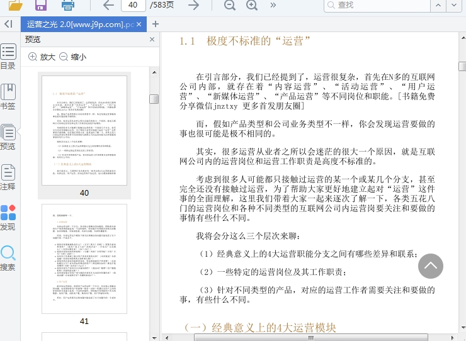Screen dimensions: 466x341
Task: Open the 搜索 search sidebar panel
Action: (x=8, y=258)
